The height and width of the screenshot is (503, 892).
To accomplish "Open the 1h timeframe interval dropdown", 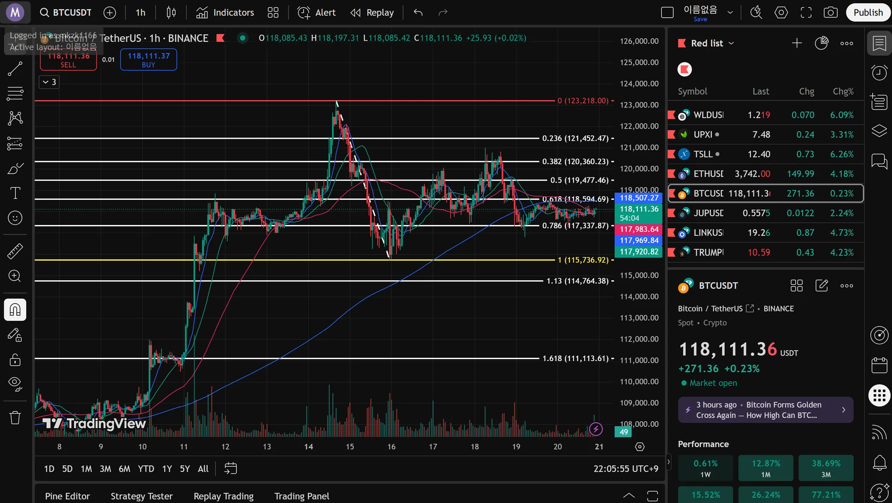I will [140, 13].
